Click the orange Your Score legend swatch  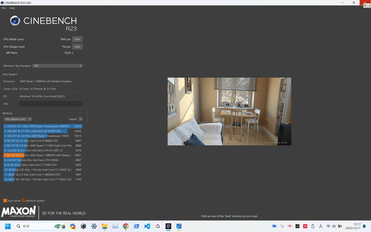pos(5,200)
